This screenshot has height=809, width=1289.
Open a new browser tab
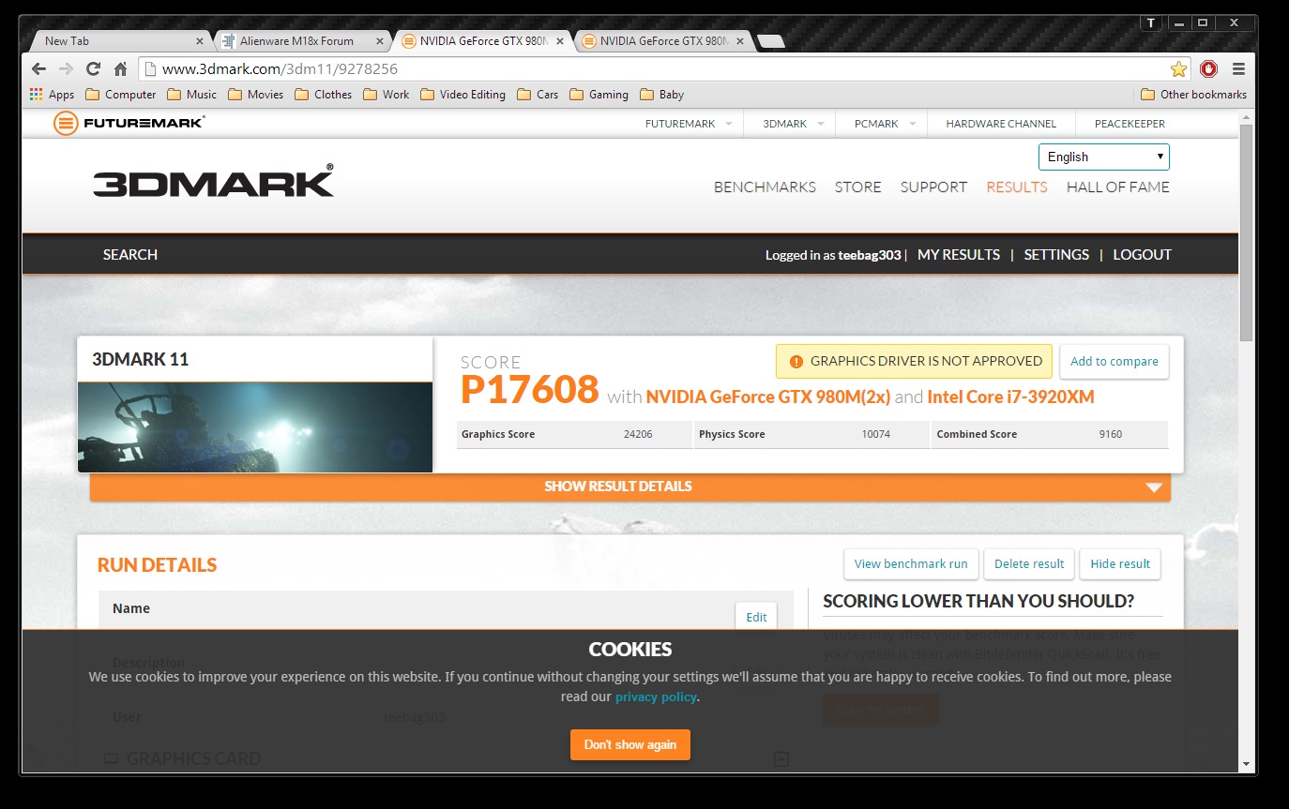(770, 41)
